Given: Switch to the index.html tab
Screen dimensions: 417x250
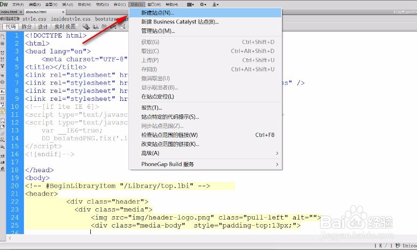Looking at the screenshot, I should [x=9, y=12].
